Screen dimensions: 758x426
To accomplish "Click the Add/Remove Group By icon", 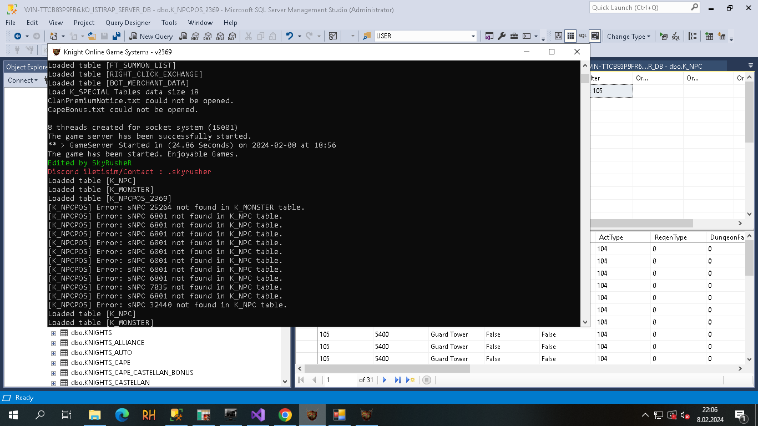I will coord(693,37).
